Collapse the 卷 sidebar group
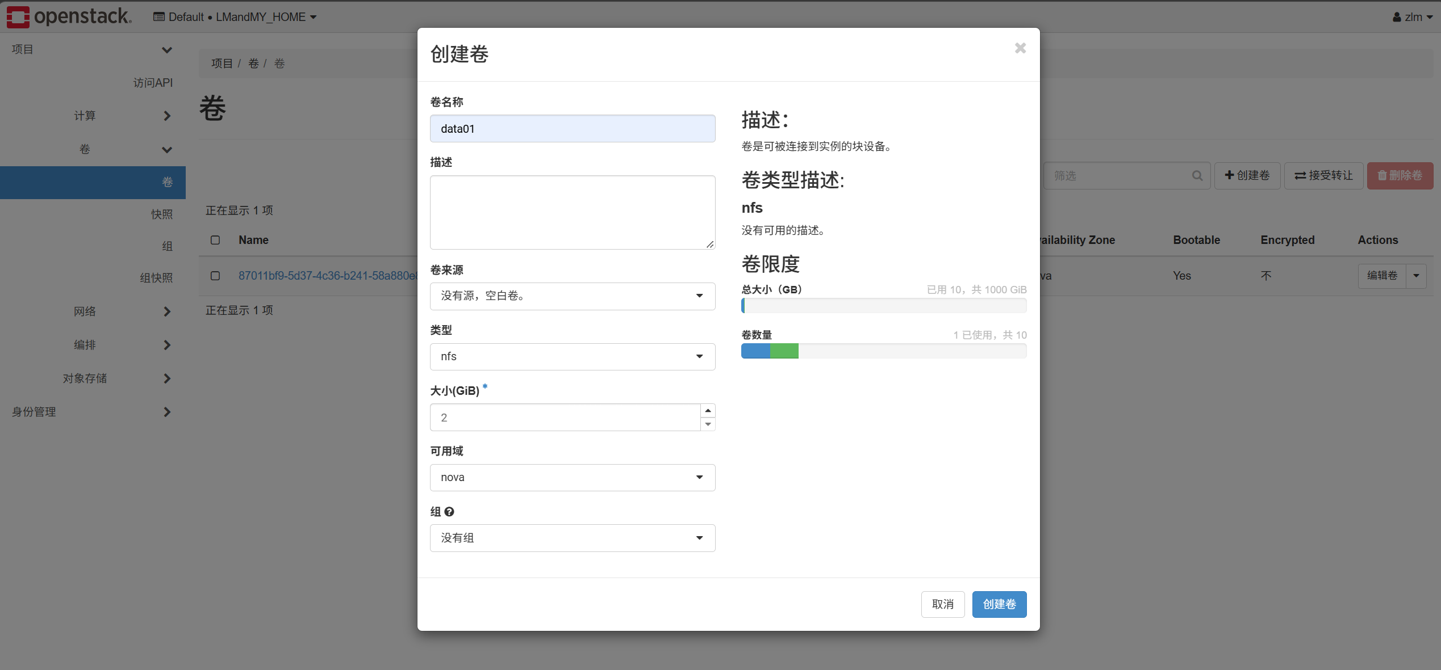 (93, 149)
